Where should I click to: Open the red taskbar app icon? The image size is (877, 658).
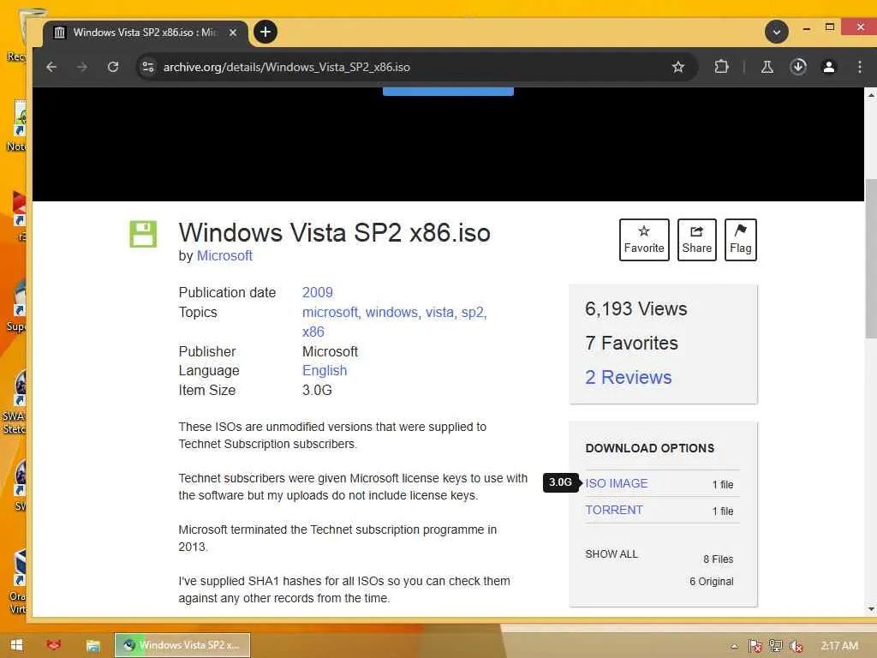click(x=54, y=645)
